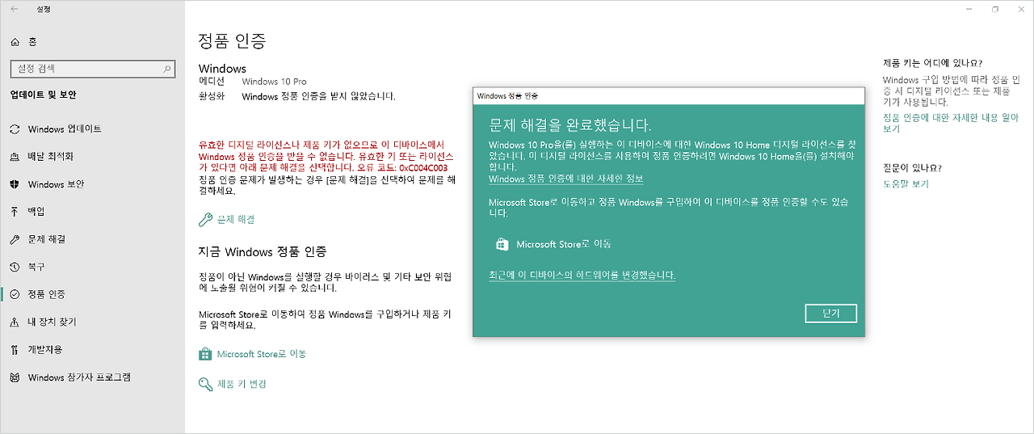Click Microsoft Store로 이동 in the dialog

tap(564, 244)
